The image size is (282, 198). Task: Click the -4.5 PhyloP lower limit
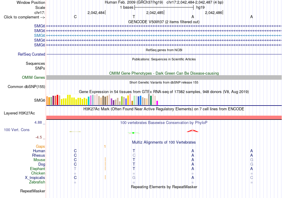39,137
